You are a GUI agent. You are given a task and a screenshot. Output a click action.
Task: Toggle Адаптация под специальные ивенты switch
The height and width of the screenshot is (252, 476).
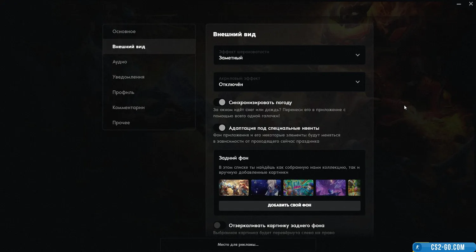220,128
